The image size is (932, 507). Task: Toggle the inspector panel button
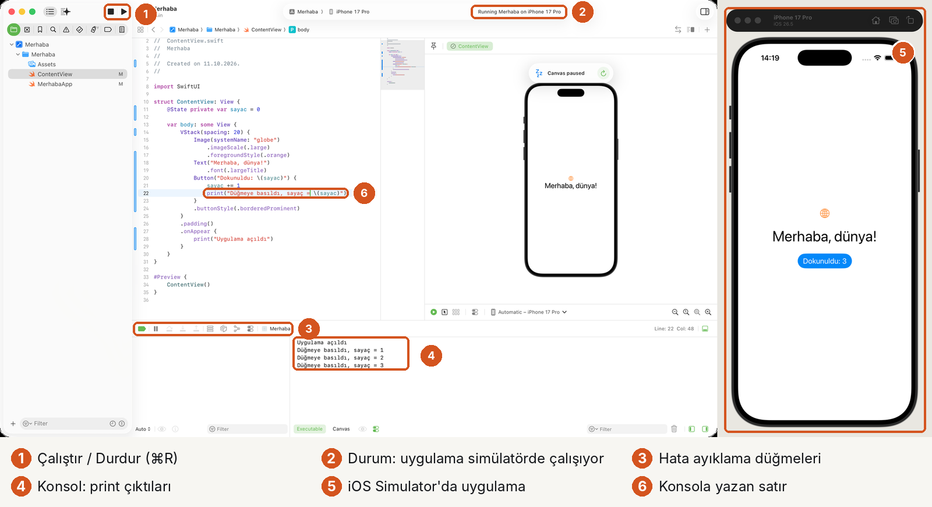tap(705, 12)
